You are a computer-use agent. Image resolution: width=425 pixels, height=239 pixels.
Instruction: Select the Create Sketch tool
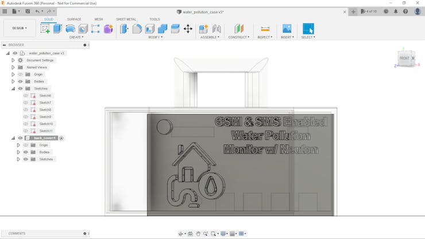click(45, 29)
